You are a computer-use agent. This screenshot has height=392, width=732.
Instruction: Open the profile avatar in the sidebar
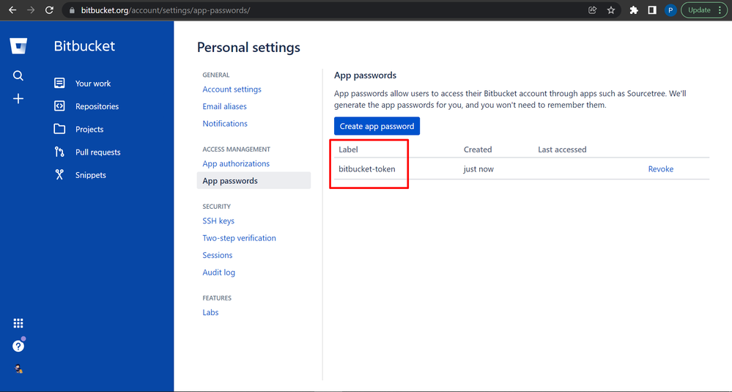pyautogui.click(x=18, y=369)
